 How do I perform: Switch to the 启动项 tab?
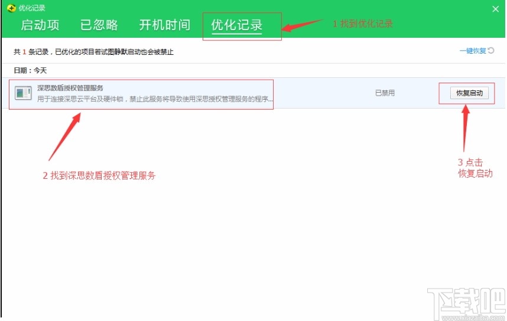click(x=40, y=25)
